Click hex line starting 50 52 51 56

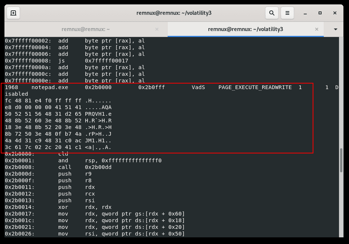point(58,114)
